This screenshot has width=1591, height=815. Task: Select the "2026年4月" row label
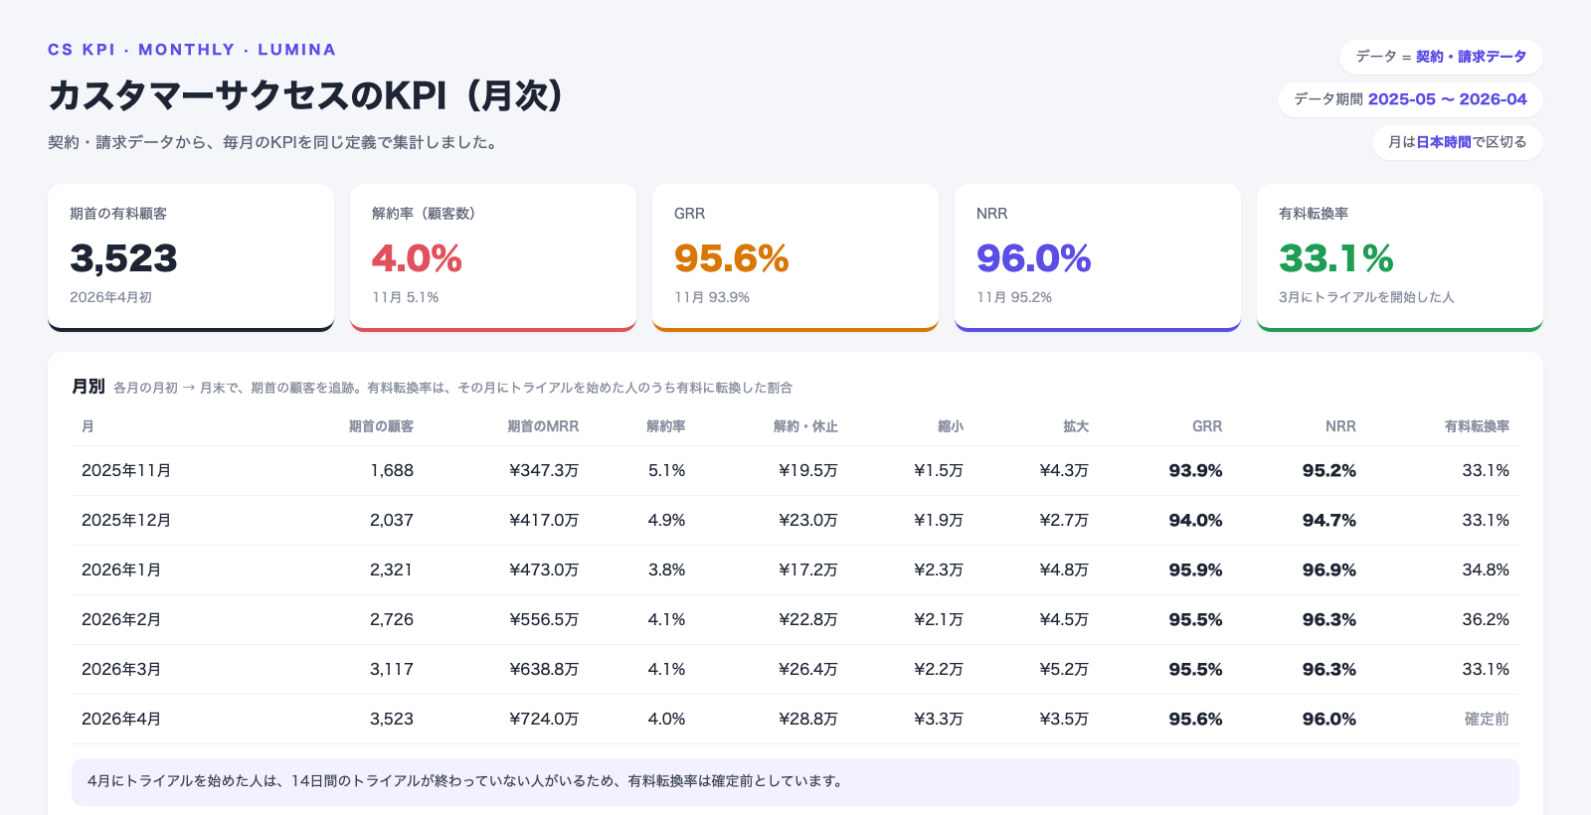point(121,719)
